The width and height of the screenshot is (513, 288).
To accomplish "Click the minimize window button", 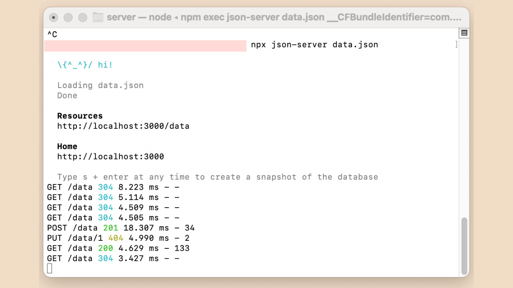I will click(x=68, y=17).
